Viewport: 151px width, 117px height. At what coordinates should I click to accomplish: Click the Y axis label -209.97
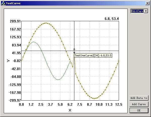click(x=15, y=100)
